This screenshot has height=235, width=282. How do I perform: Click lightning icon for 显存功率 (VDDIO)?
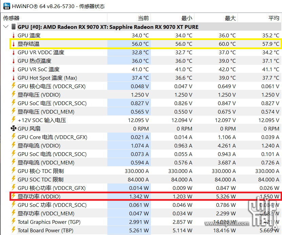tap(13, 196)
